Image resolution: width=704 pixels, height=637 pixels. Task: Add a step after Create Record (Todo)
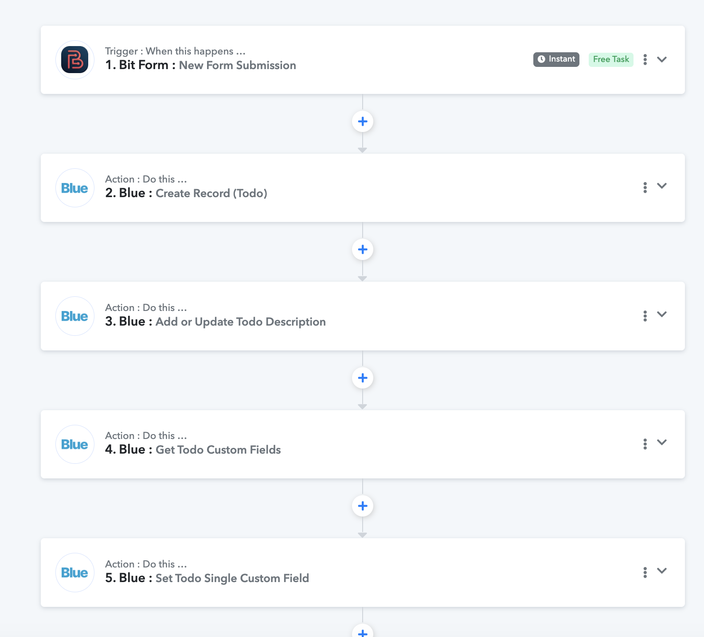tap(363, 249)
